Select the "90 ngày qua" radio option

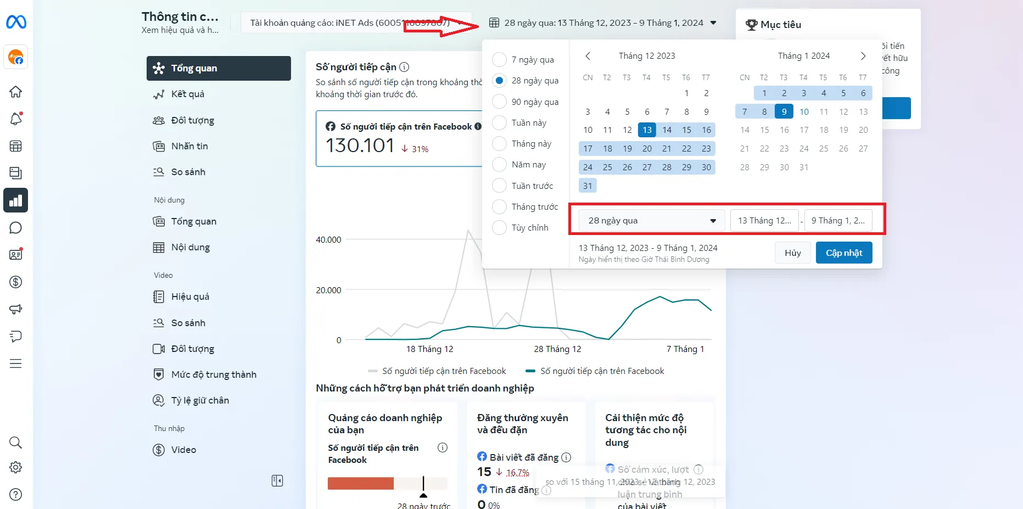pyautogui.click(x=499, y=102)
